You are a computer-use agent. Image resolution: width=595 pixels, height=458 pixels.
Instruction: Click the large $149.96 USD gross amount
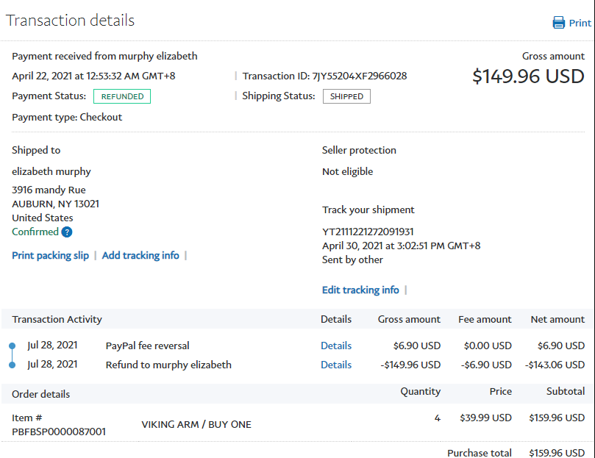pos(528,76)
